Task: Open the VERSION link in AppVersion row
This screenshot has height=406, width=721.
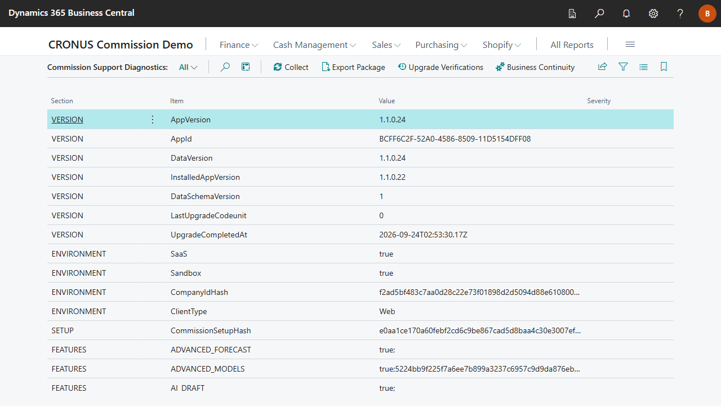Action: tap(68, 120)
